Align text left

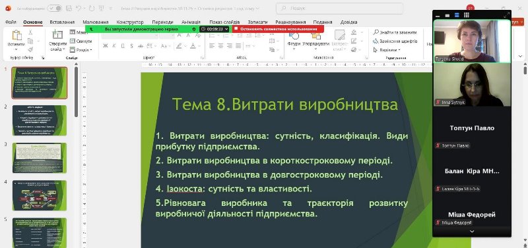(x=212, y=45)
